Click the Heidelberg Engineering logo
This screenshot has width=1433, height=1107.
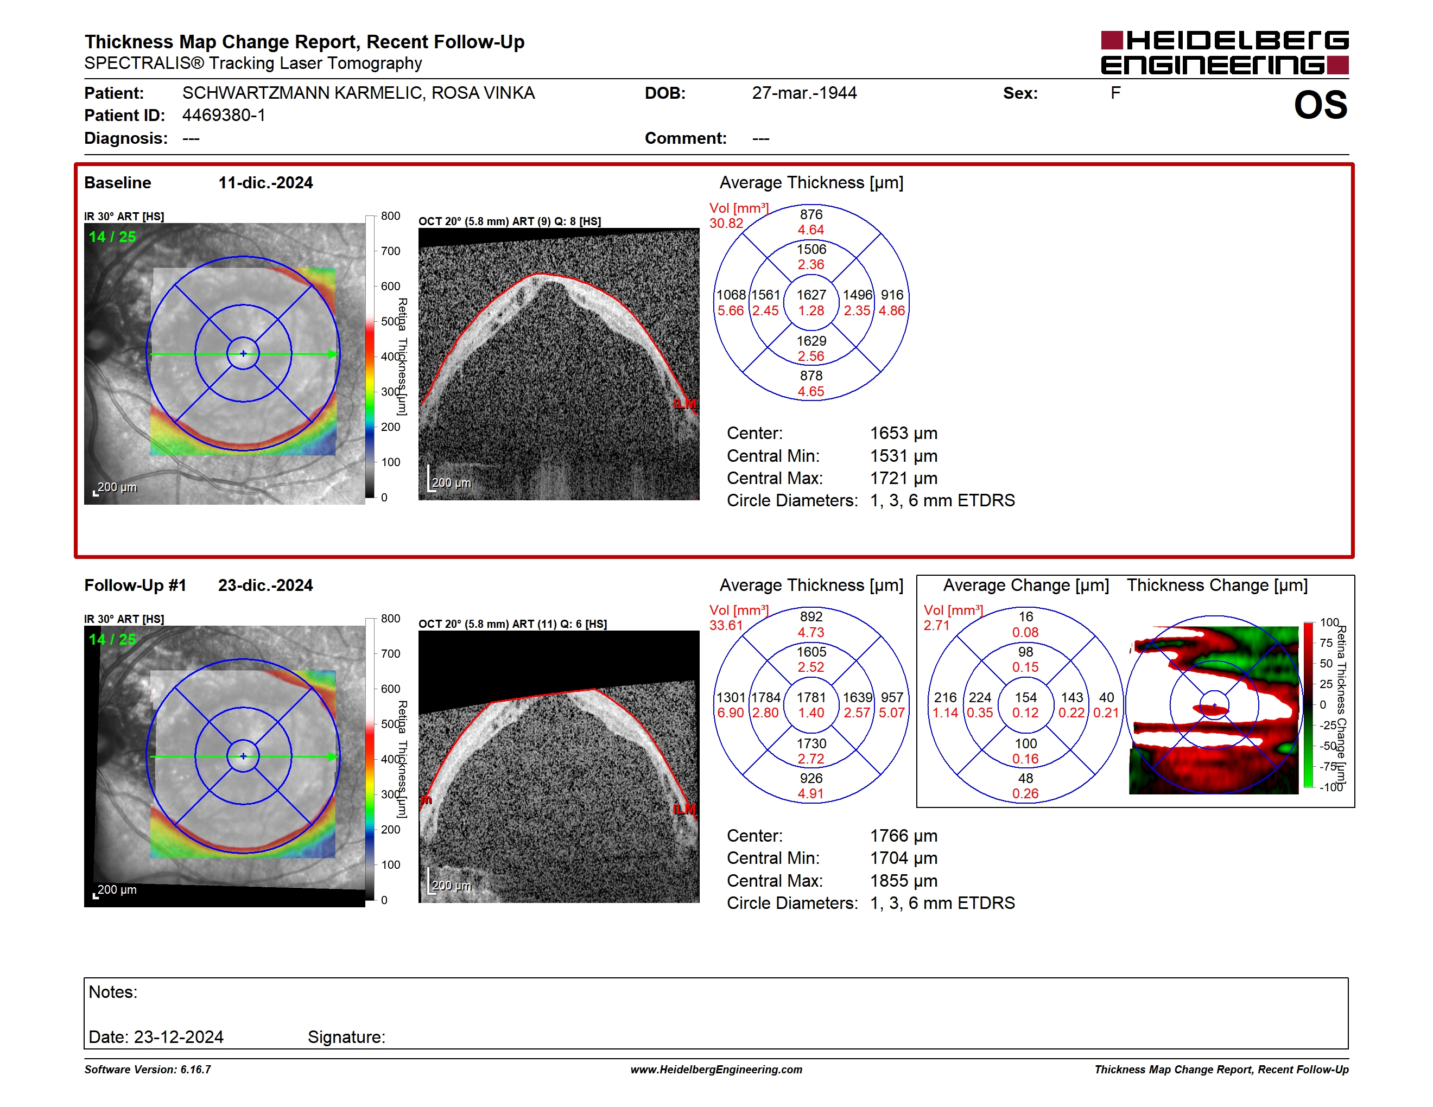[x=1225, y=53]
